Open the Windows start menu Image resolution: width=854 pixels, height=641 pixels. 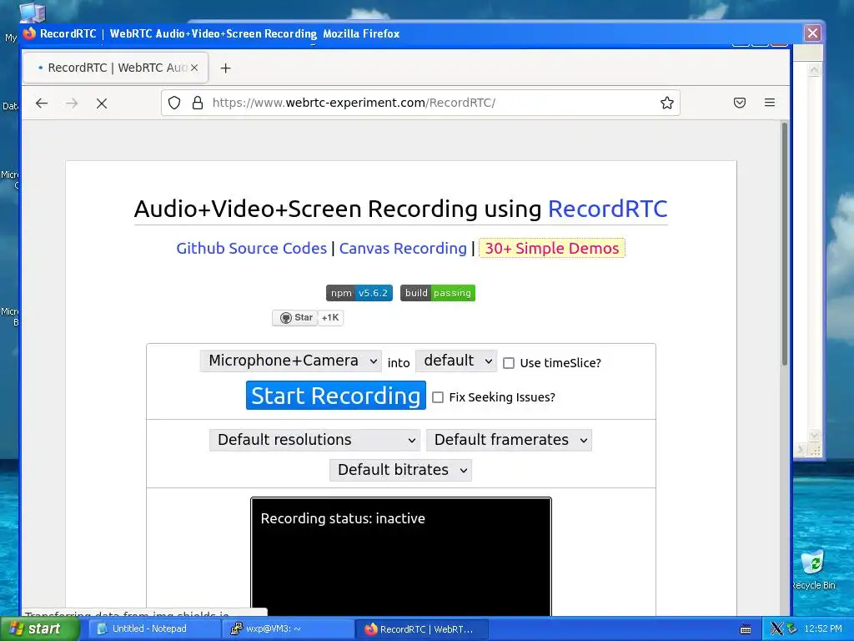coord(39,629)
